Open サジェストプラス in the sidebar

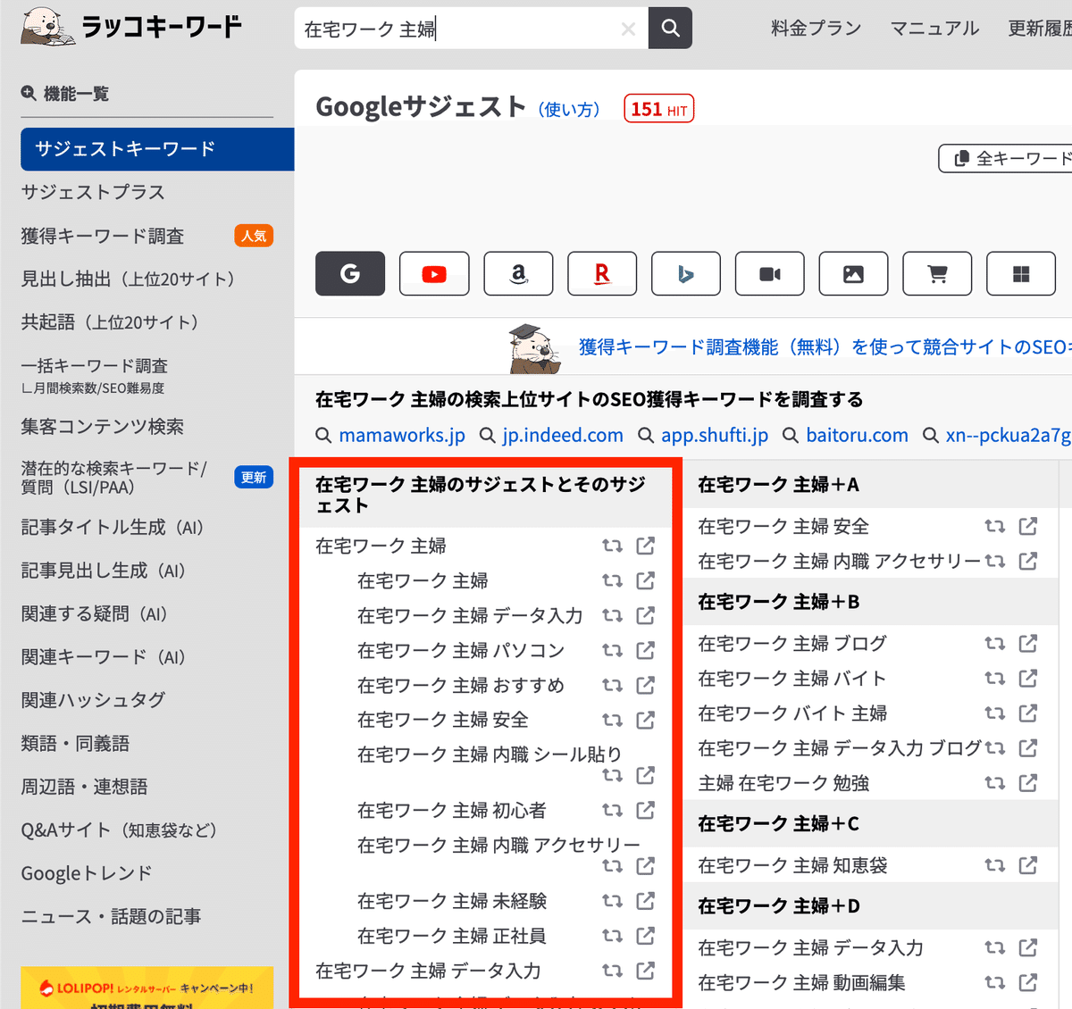tap(93, 192)
